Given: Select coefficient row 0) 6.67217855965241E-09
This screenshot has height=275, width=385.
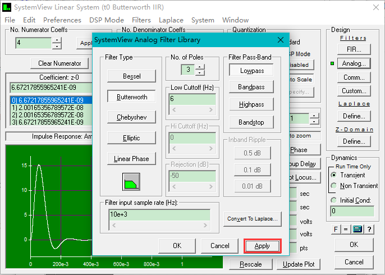Looking at the screenshot, I should coord(51,100).
